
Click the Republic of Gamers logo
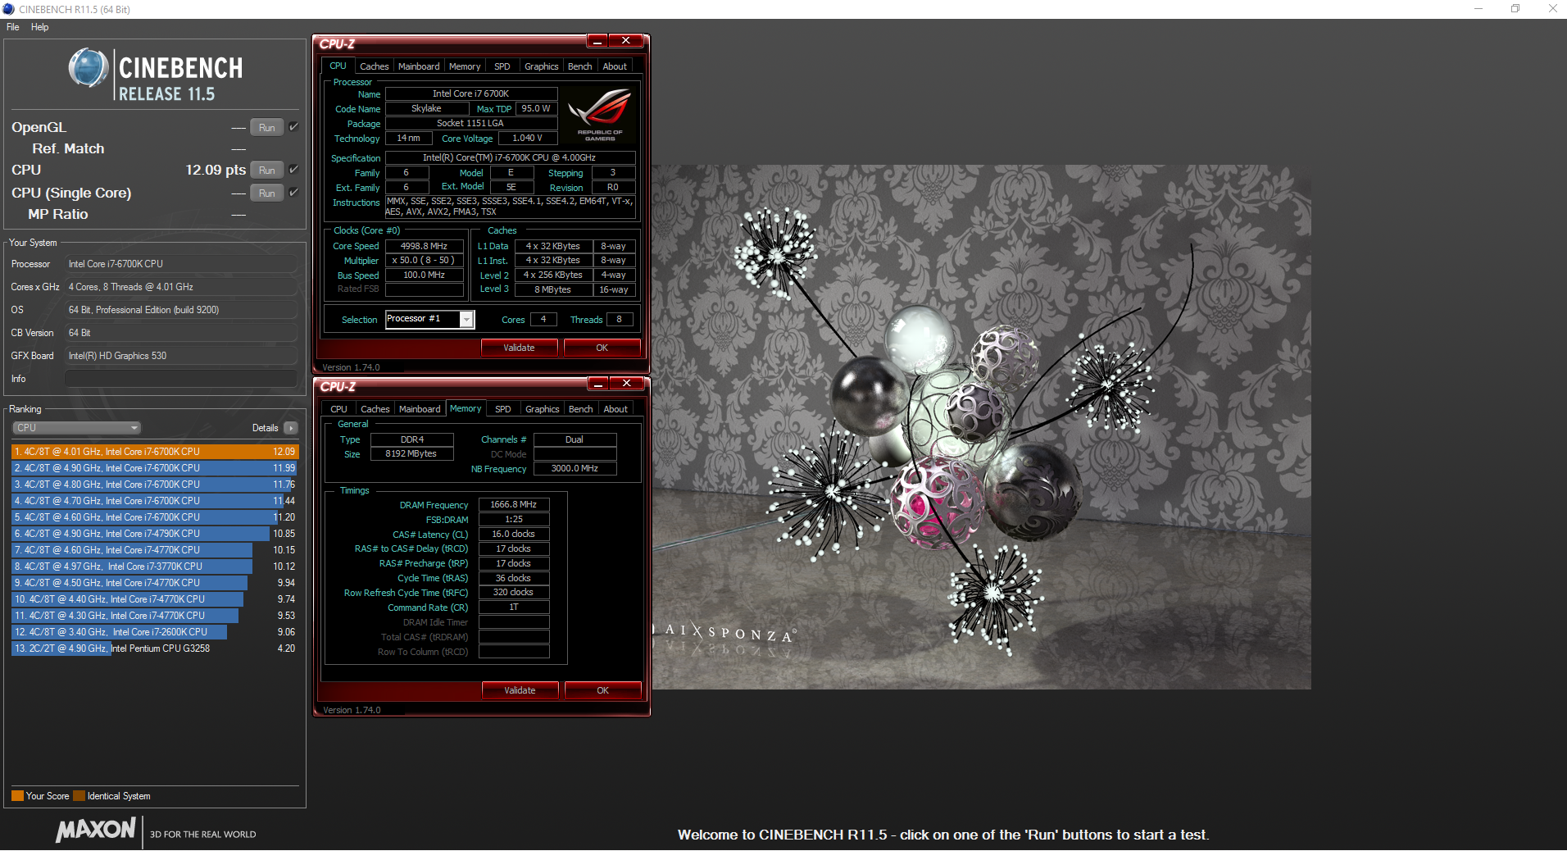(x=600, y=115)
